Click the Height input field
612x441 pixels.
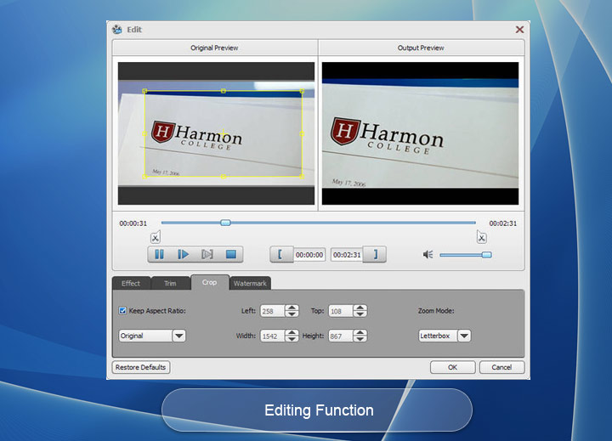341,336
